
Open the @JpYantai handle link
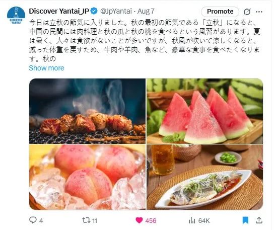tap(116, 12)
